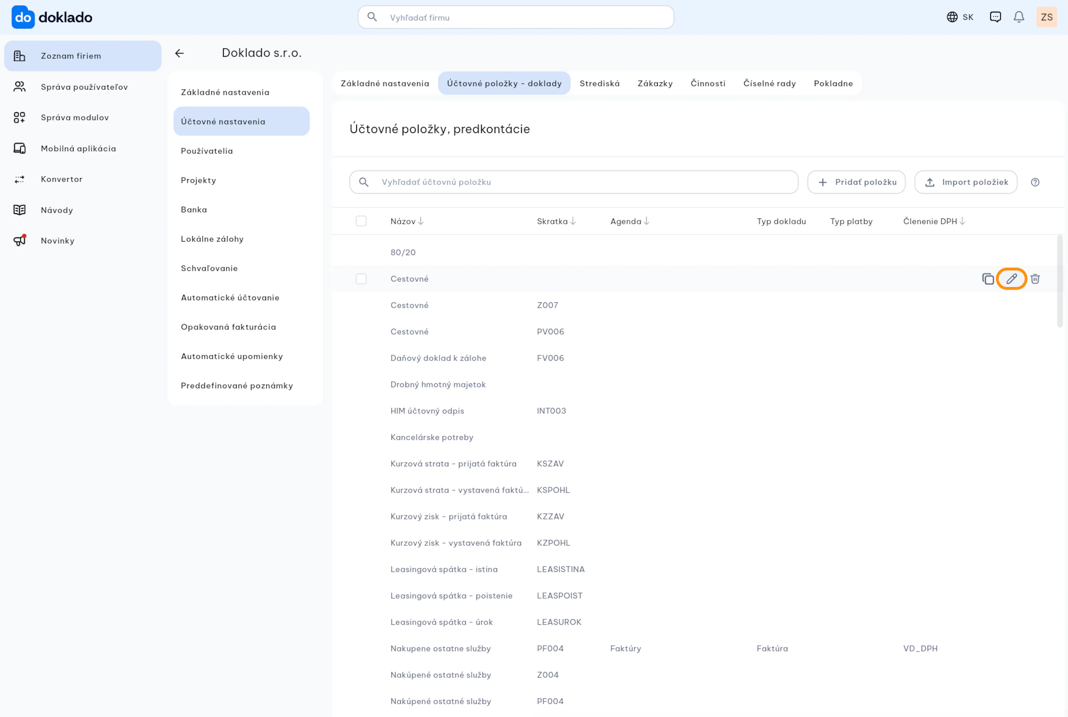Click the magnifier icon in company search
This screenshot has width=1068, height=717.
pos(372,17)
